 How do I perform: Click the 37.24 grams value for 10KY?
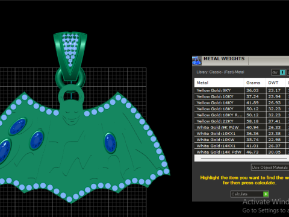click(252, 96)
